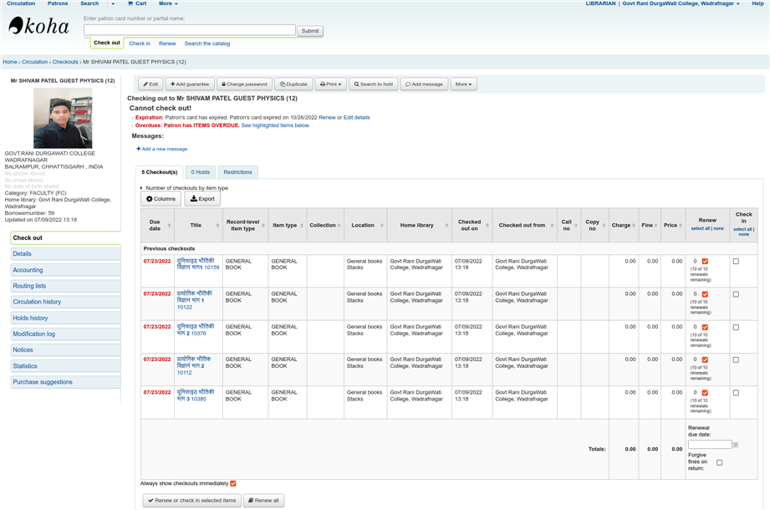Click the Koha logo
Viewport: 770px width, 510px height.
(x=39, y=26)
